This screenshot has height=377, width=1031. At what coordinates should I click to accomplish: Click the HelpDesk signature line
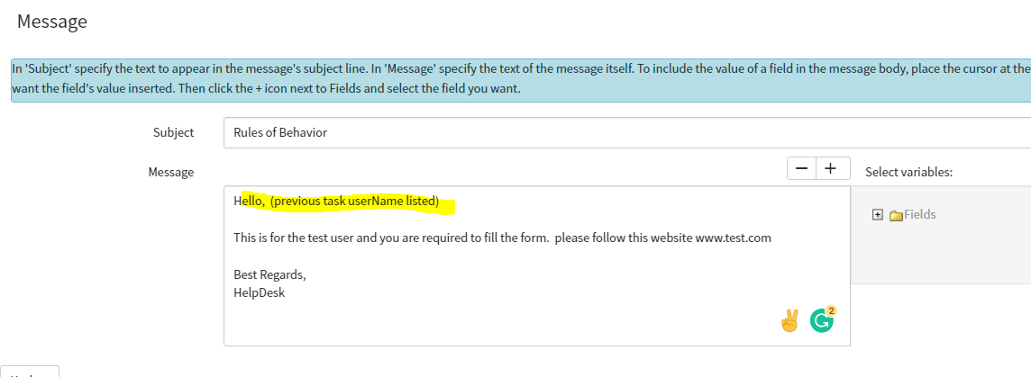tap(259, 293)
